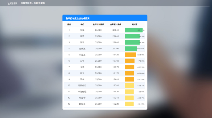Screen dimensions: 212x118
Task: Click the 30,840 cumulative value
Action: tap(116, 30)
